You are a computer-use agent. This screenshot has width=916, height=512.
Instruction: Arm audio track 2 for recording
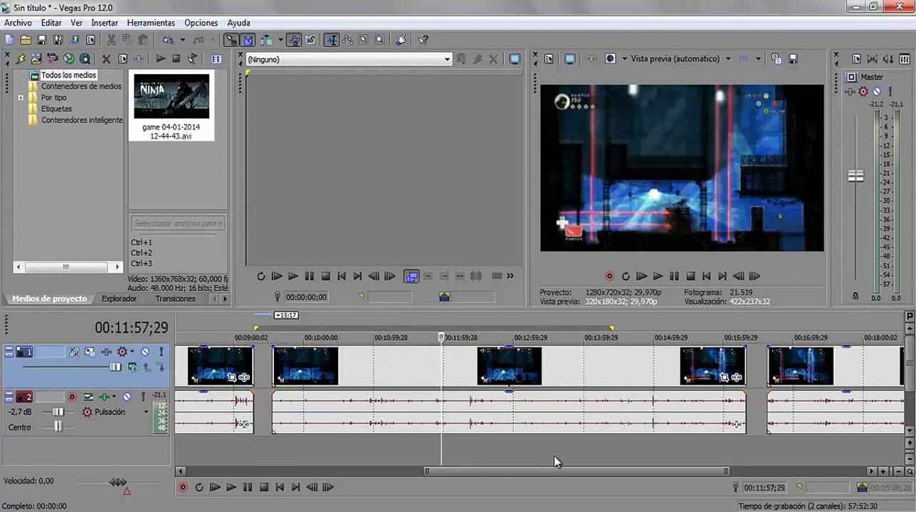tap(72, 397)
